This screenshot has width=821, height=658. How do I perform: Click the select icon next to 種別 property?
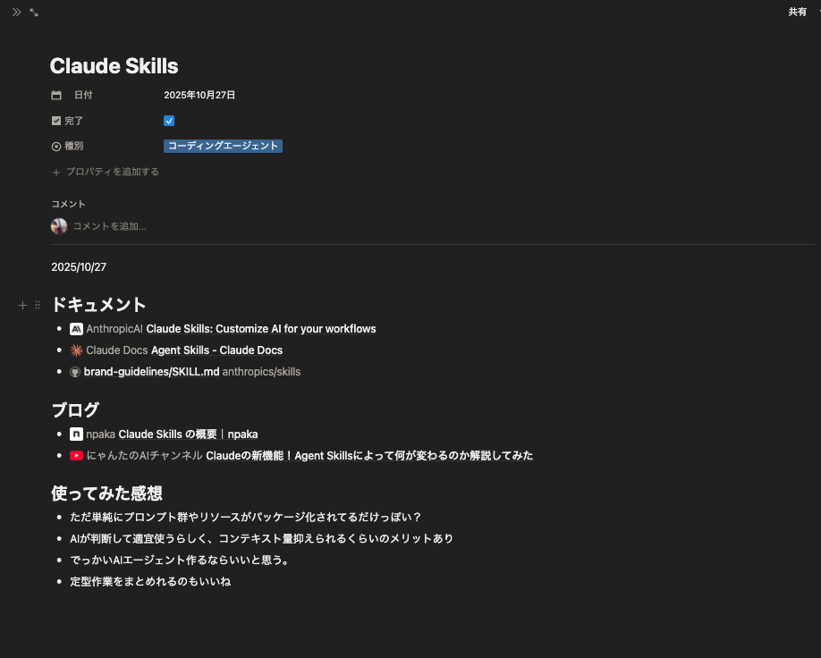pos(55,146)
